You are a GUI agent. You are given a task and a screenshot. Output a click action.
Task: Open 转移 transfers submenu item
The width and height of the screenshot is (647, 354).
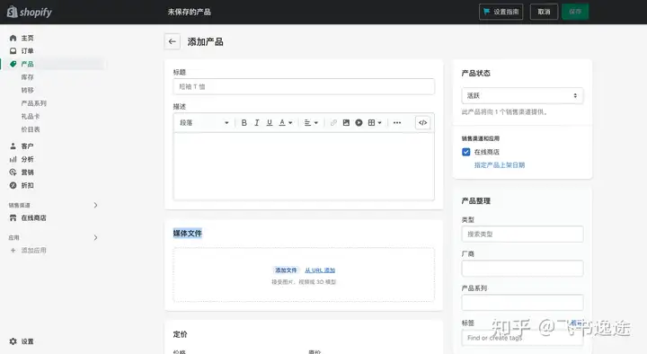(x=27, y=90)
